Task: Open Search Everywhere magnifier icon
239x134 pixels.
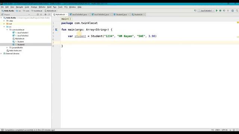Action: click(237, 11)
